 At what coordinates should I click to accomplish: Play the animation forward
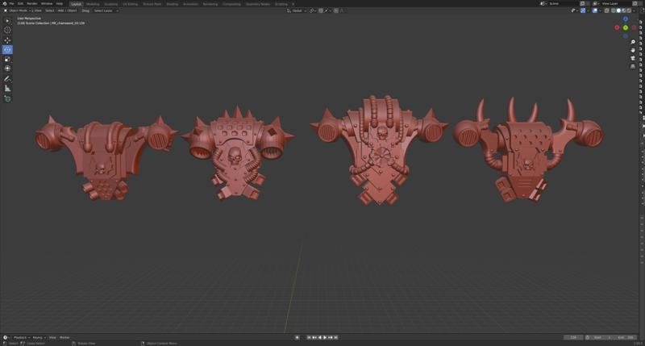click(x=325, y=337)
